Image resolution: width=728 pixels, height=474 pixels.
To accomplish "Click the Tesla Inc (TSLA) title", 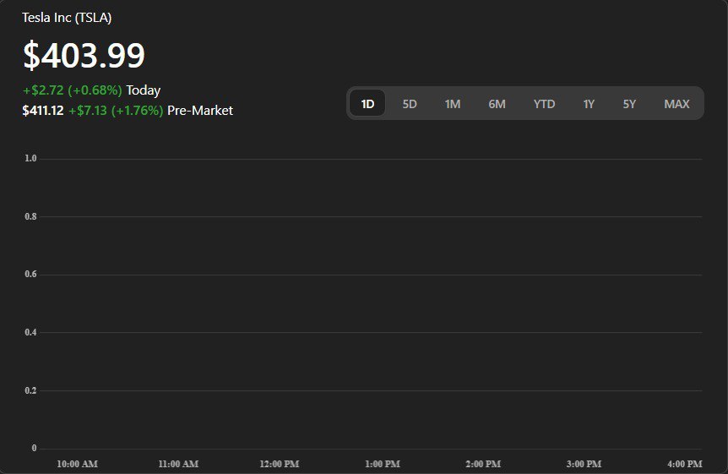I will click(x=67, y=18).
